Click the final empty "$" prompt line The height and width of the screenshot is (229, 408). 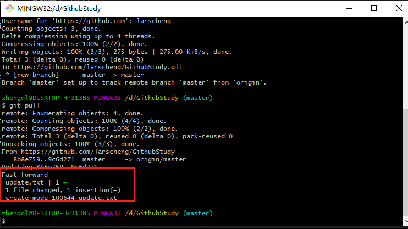(x=3, y=221)
